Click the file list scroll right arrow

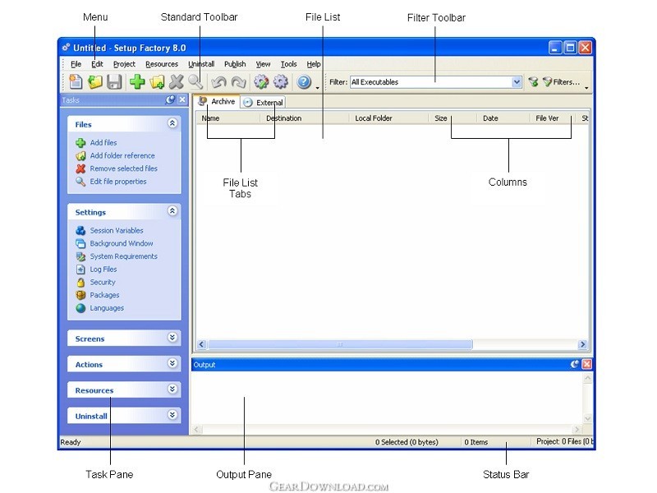click(582, 344)
